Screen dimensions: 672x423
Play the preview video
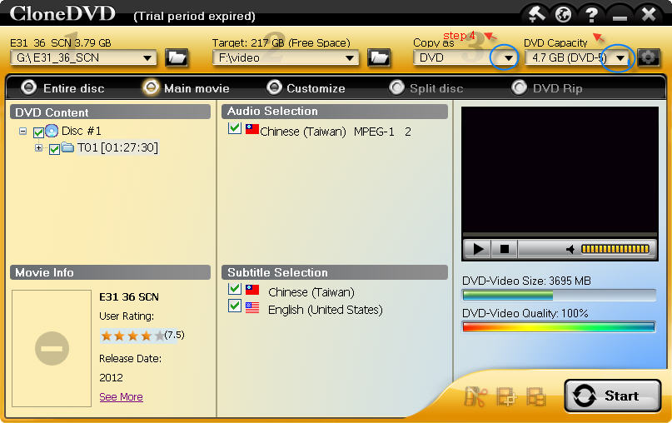point(478,249)
